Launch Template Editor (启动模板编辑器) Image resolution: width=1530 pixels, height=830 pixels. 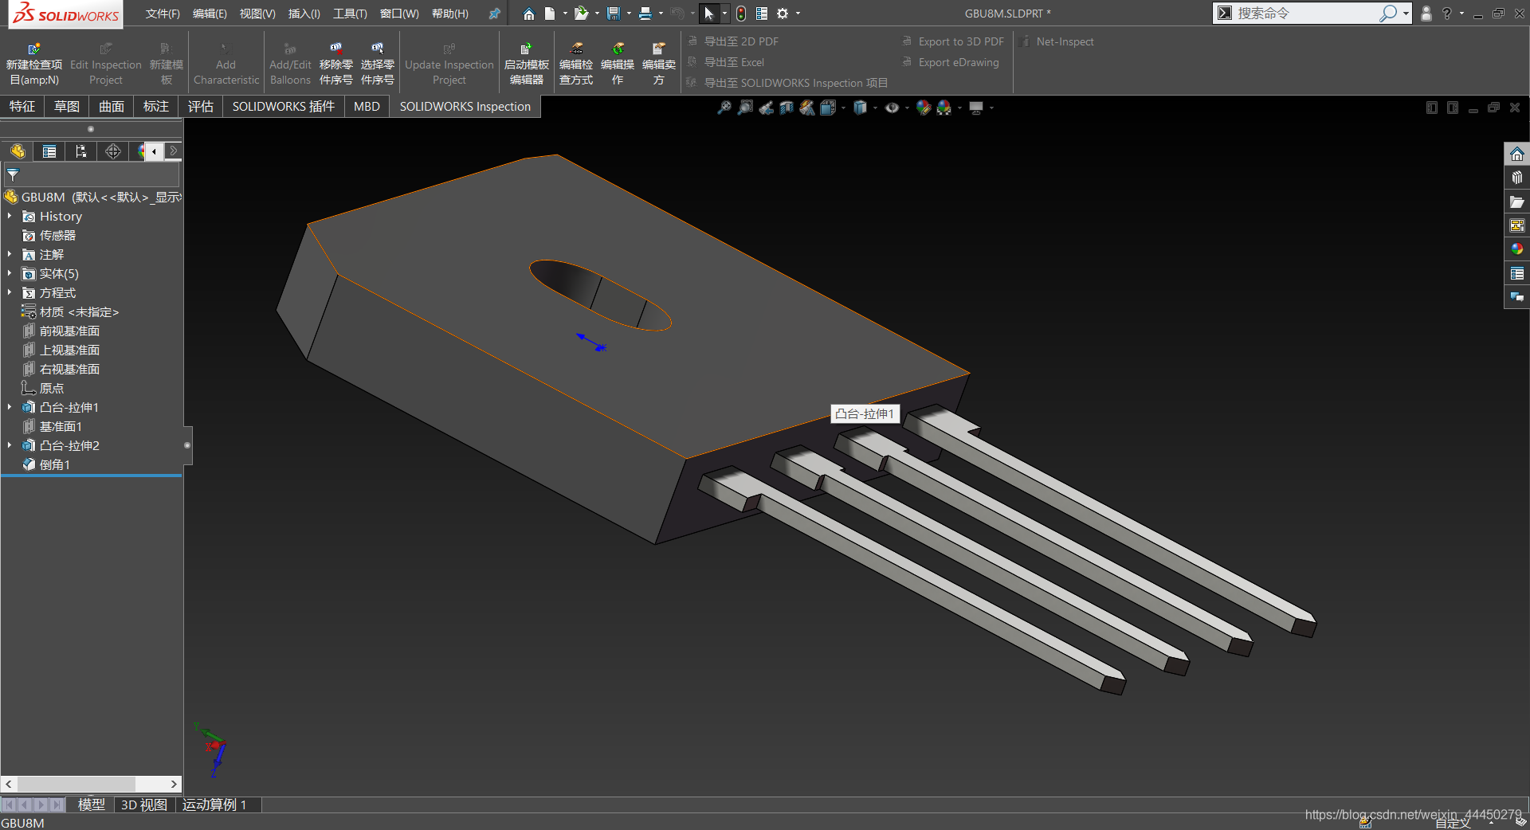click(526, 64)
